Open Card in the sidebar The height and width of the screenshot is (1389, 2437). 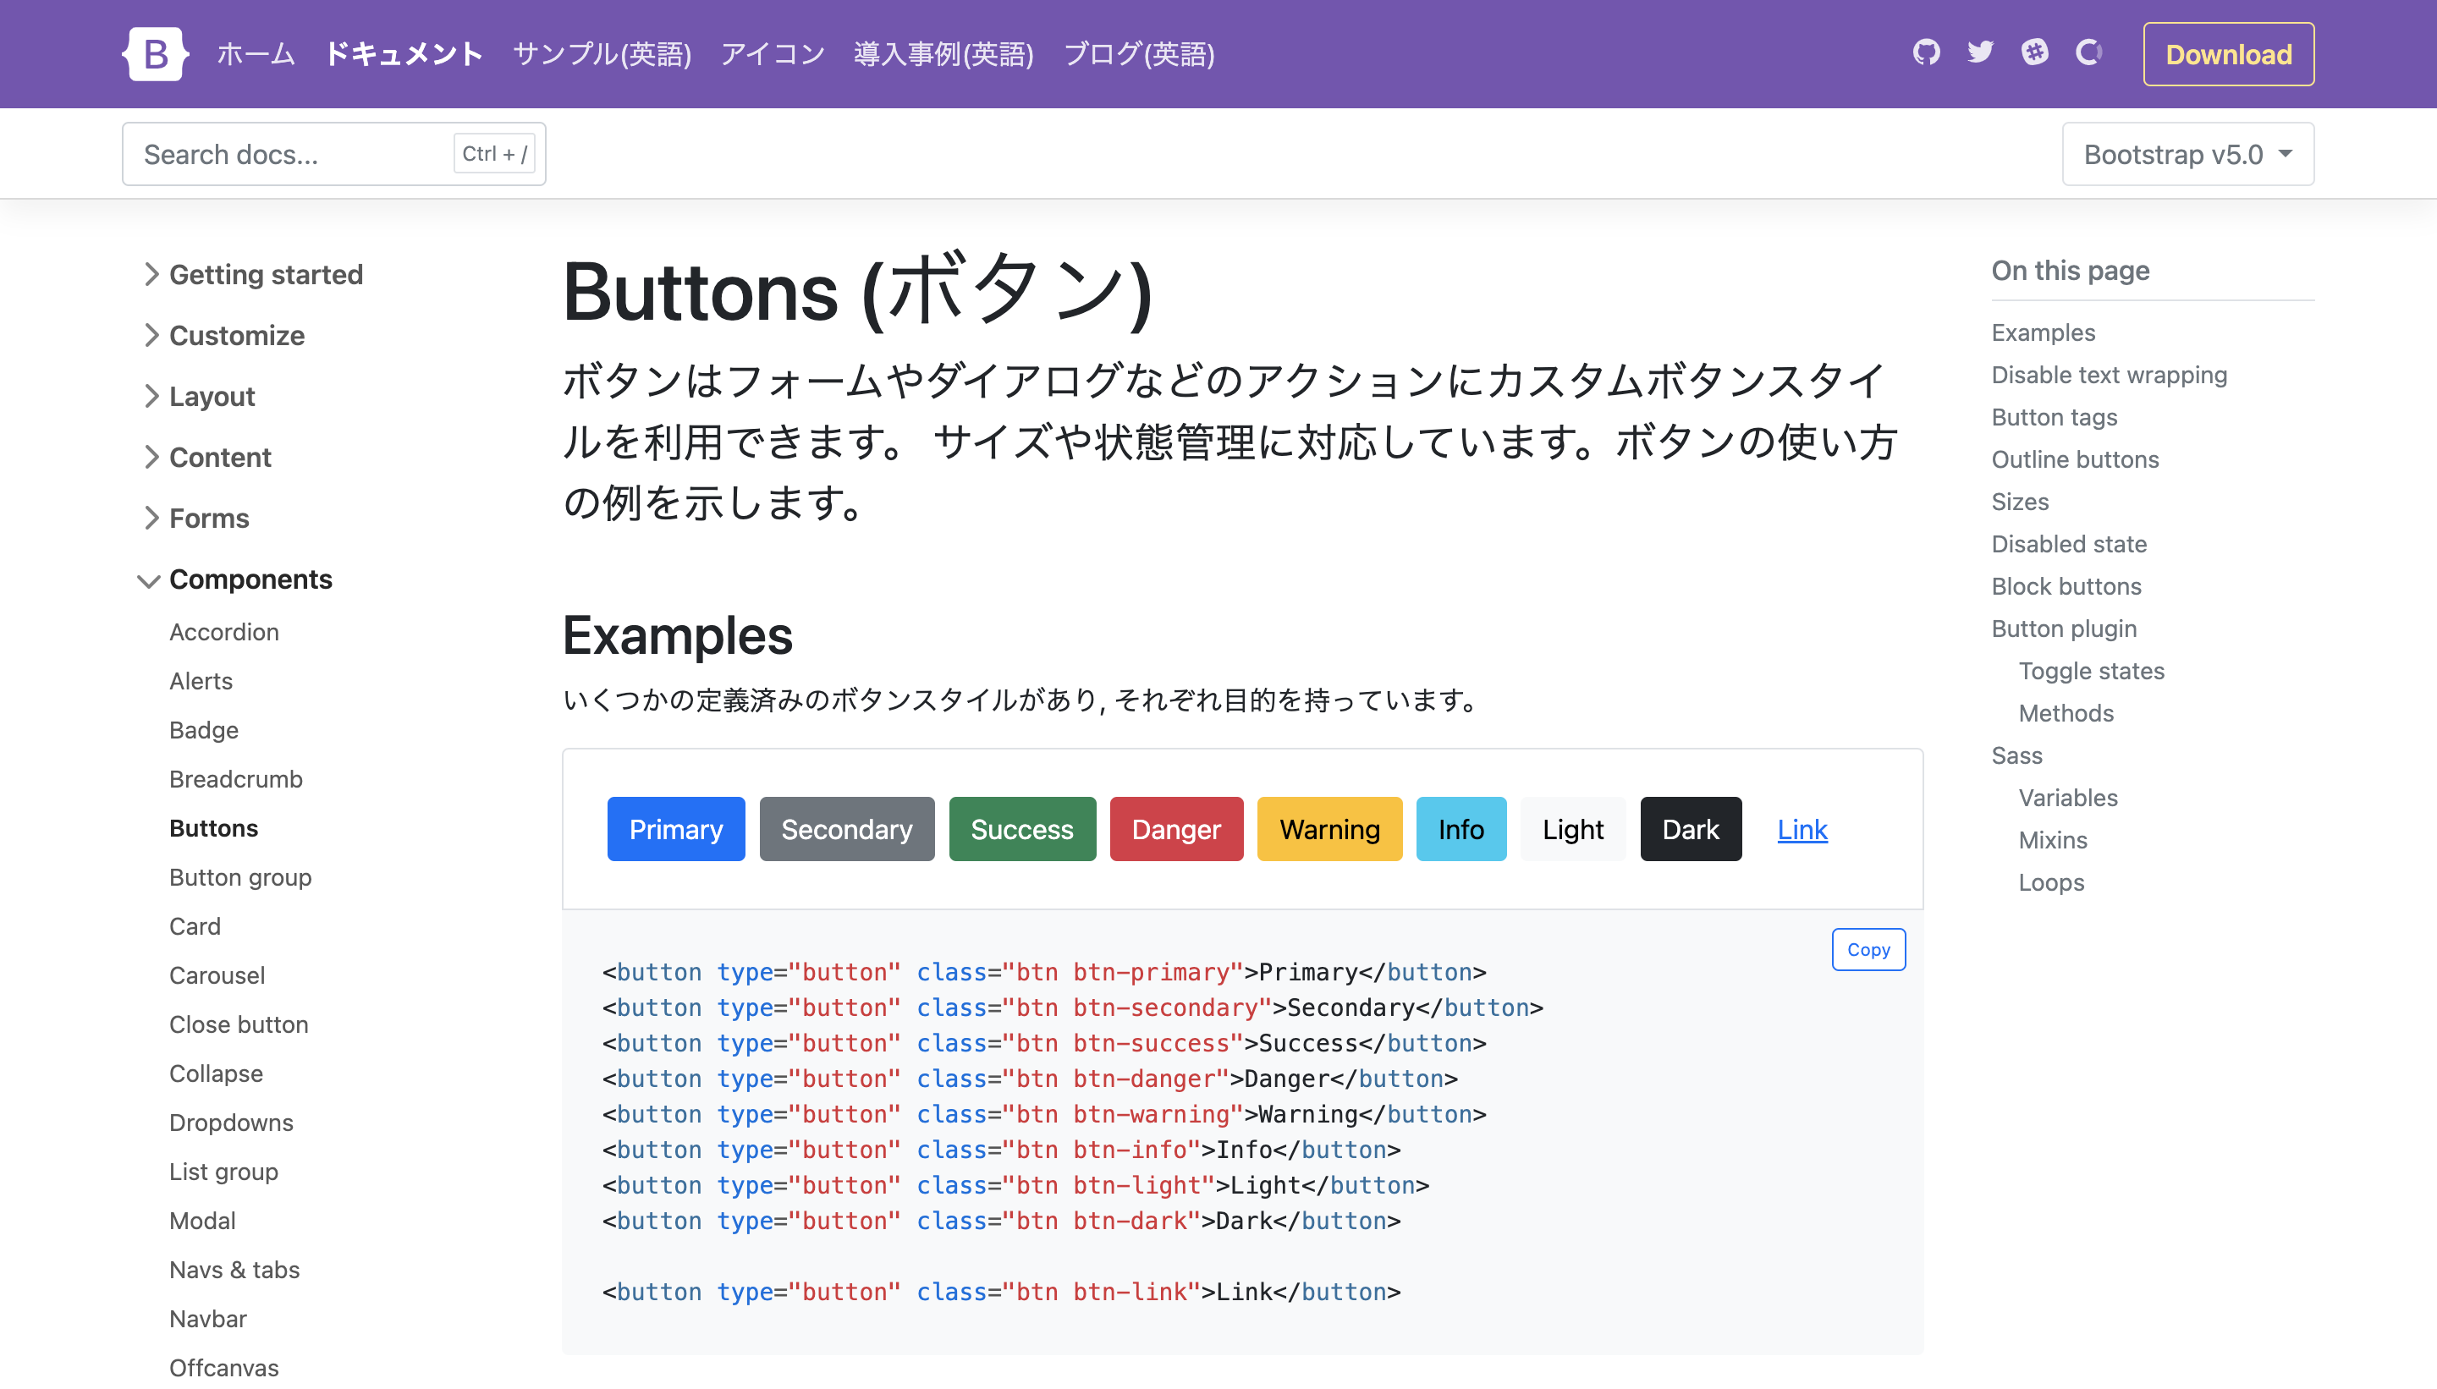tap(195, 927)
